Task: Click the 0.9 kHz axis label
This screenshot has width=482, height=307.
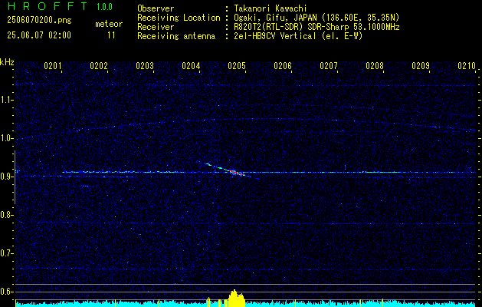Action: click(6, 177)
